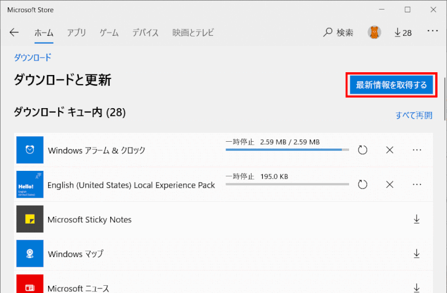Go back with the arrow icon
This screenshot has width=447, height=293.
(14, 32)
